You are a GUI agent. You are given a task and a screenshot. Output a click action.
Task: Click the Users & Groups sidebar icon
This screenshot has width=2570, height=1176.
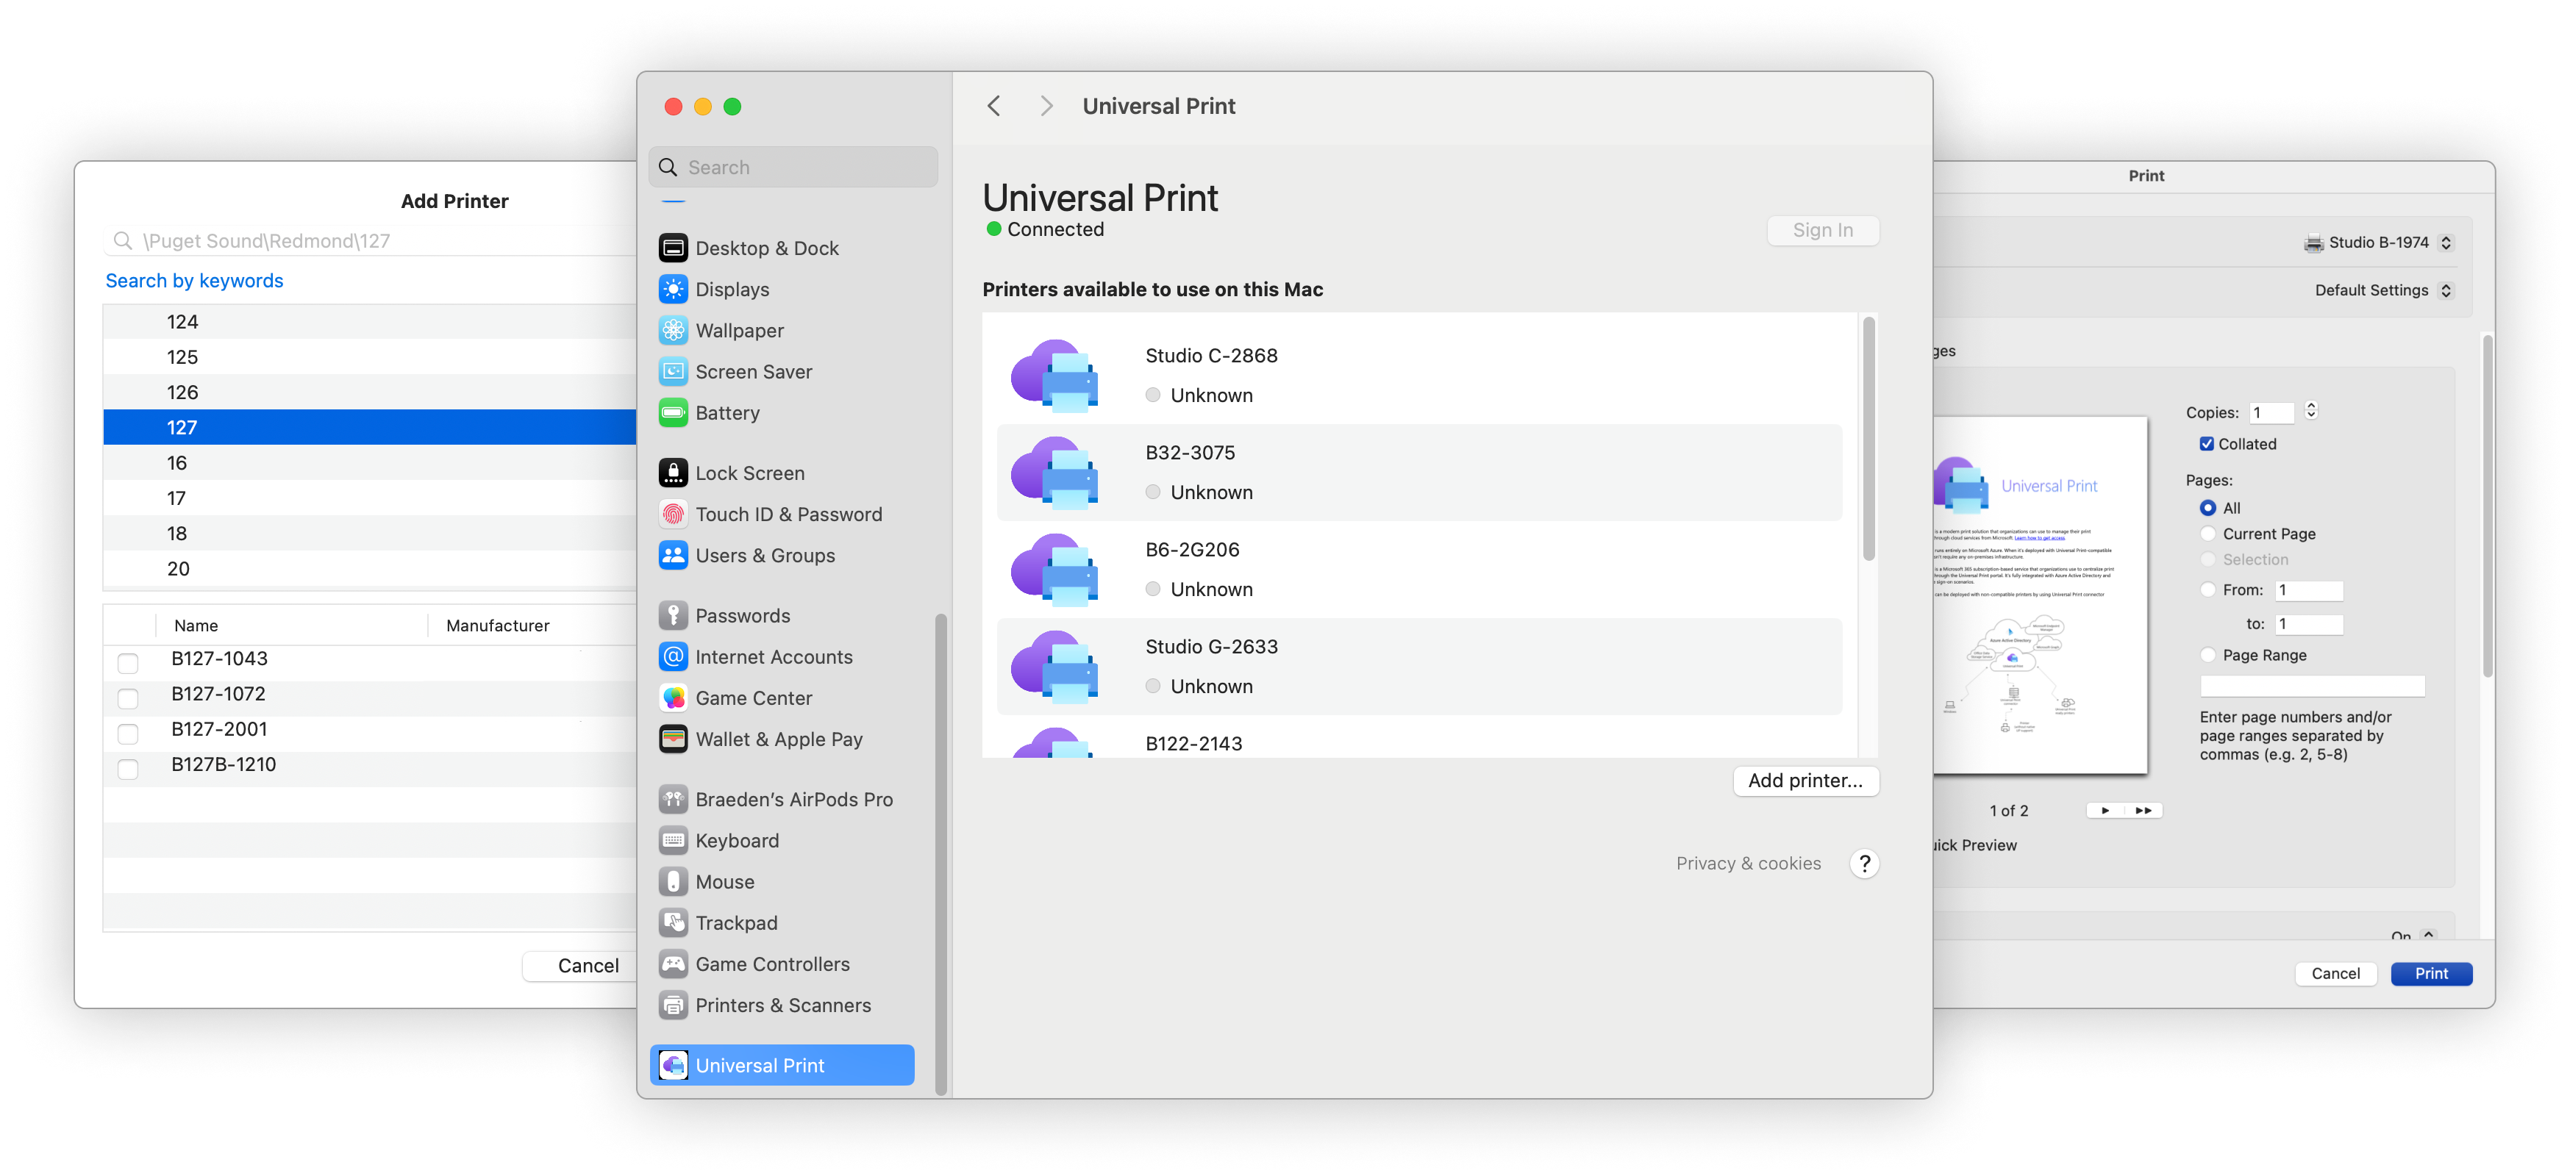coord(671,555)
